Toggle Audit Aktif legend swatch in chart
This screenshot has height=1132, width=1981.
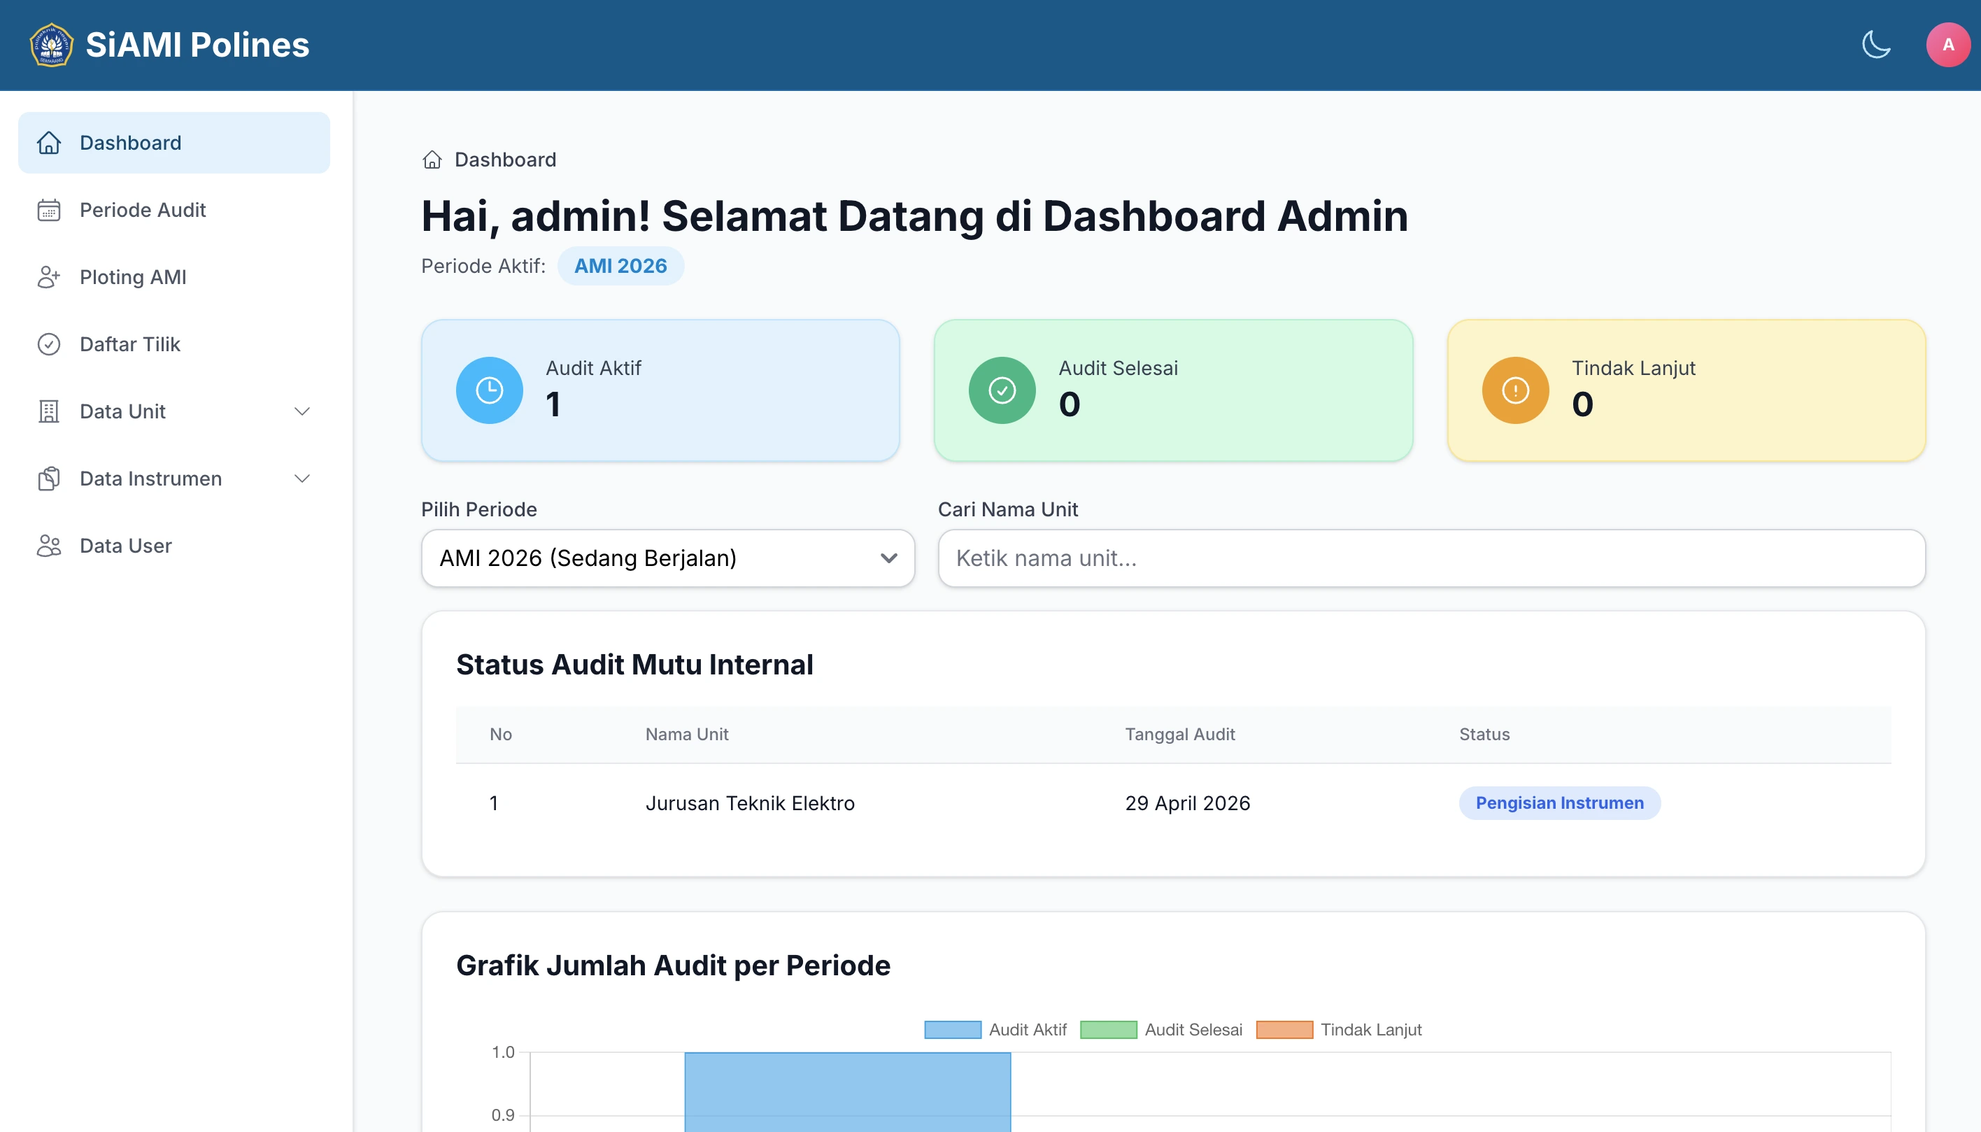click(x=952, y=1029)
